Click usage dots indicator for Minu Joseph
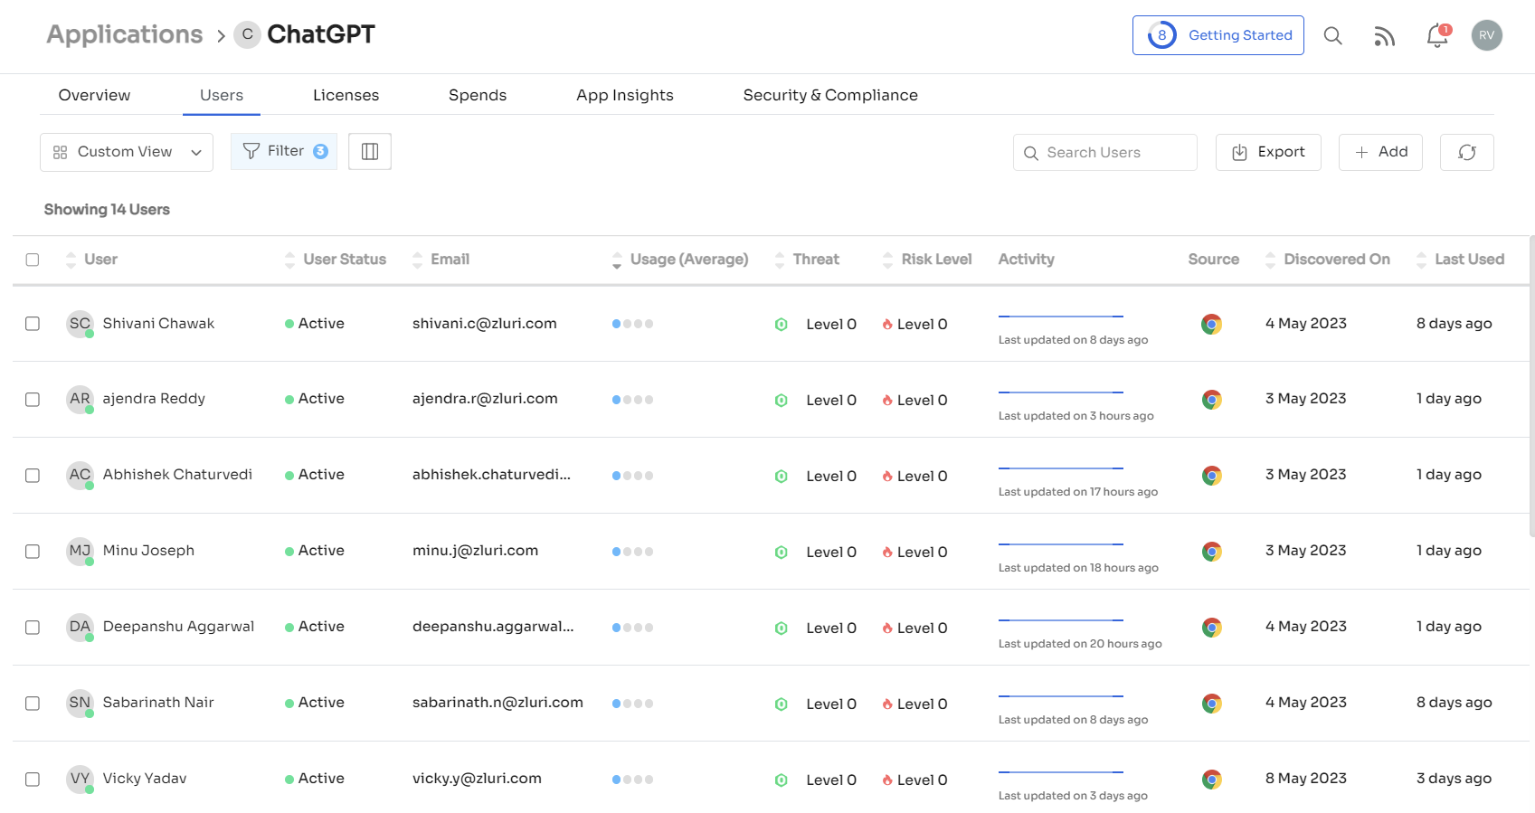Viewport: 1535px width, 813px height. 632,552
